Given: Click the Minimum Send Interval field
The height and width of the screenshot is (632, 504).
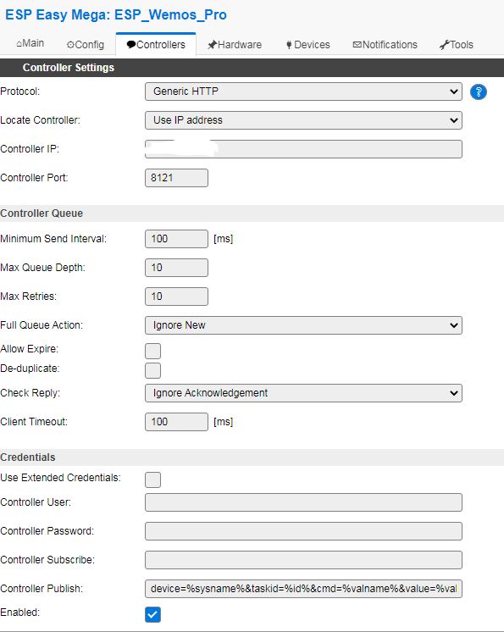Looking at the screenshot, I should [176, 239].
